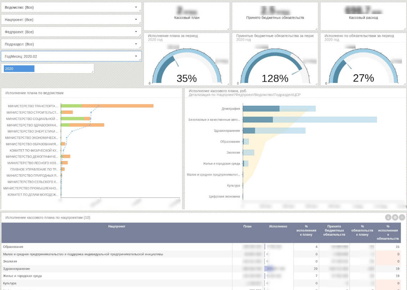Click the Нацпроект column header in the table
This screenshot has width=407, height=290.
[117, 226]
